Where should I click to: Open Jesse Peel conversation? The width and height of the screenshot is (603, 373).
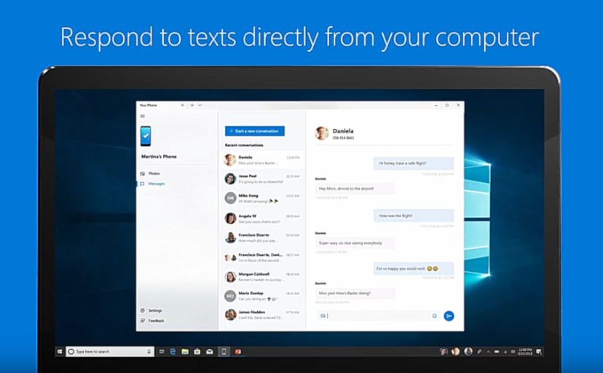point(262,178)
